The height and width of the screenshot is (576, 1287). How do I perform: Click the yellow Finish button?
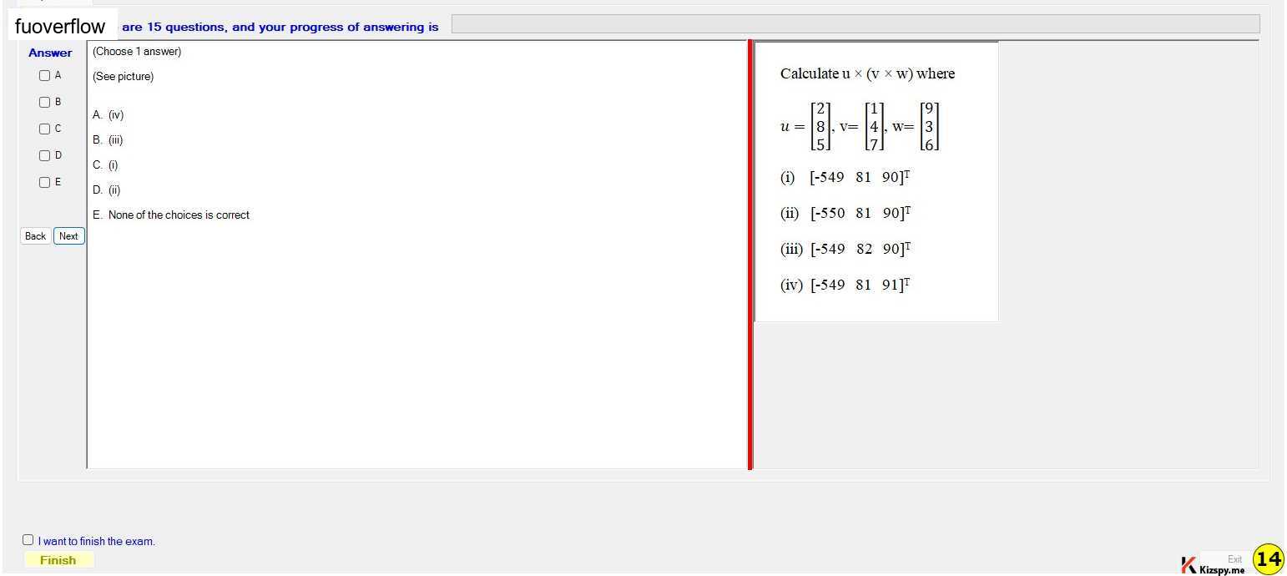tap(58, 560)
